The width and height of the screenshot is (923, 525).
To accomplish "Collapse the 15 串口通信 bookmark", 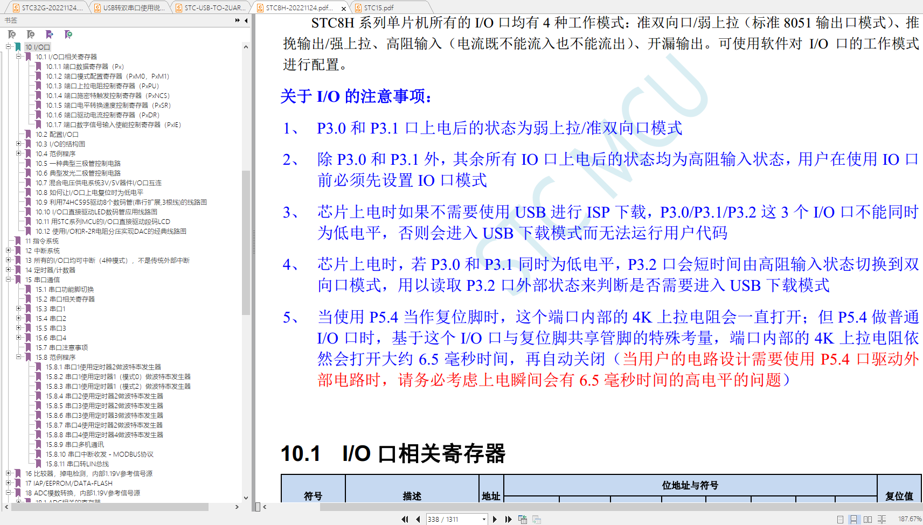I will 9,279.
